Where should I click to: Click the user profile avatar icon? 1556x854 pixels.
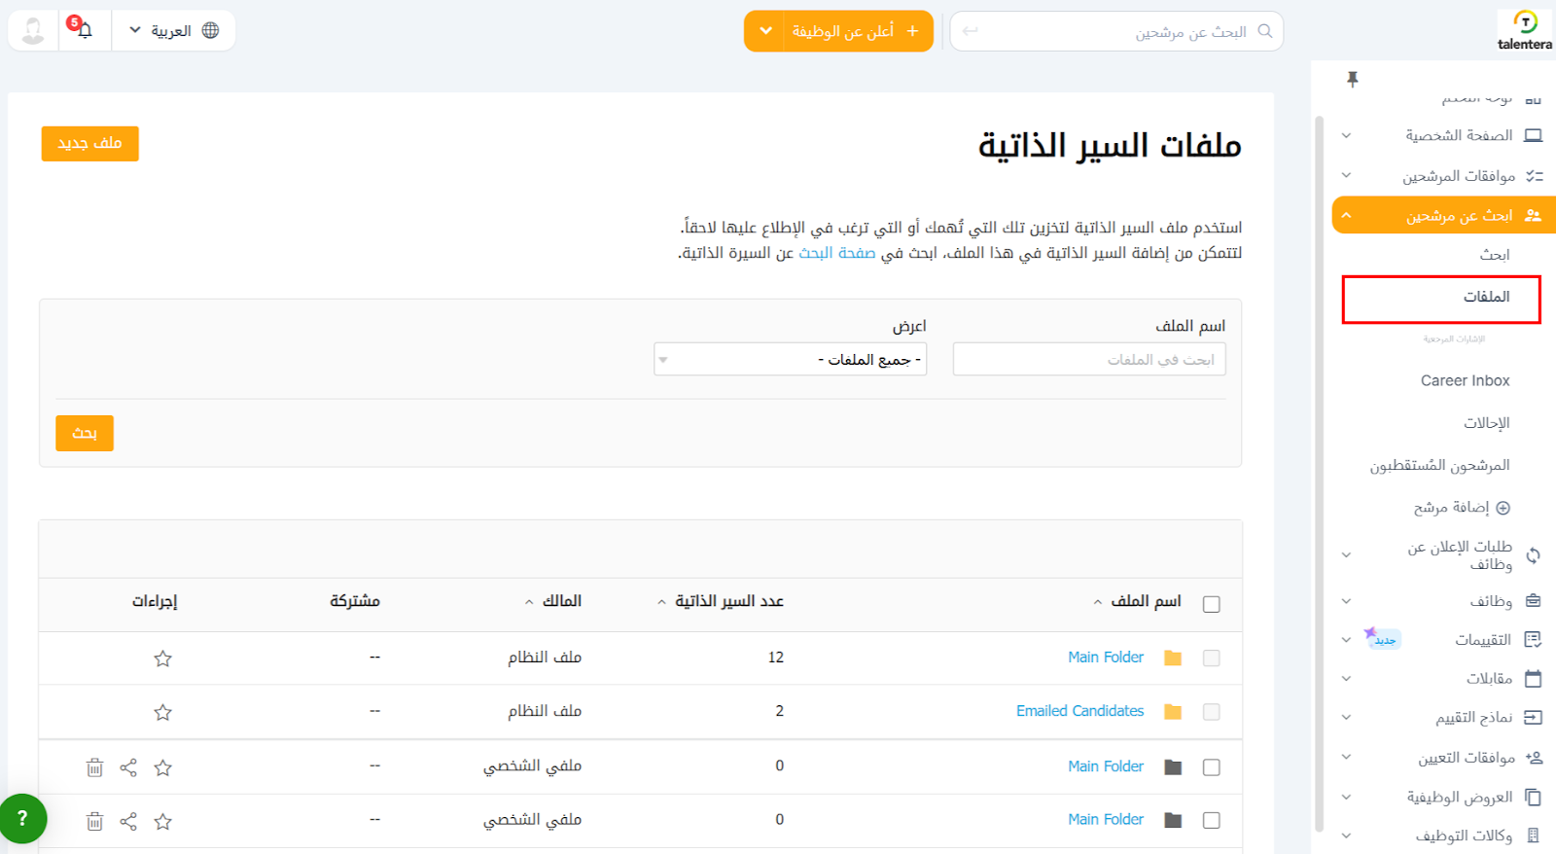click(33, 31)
